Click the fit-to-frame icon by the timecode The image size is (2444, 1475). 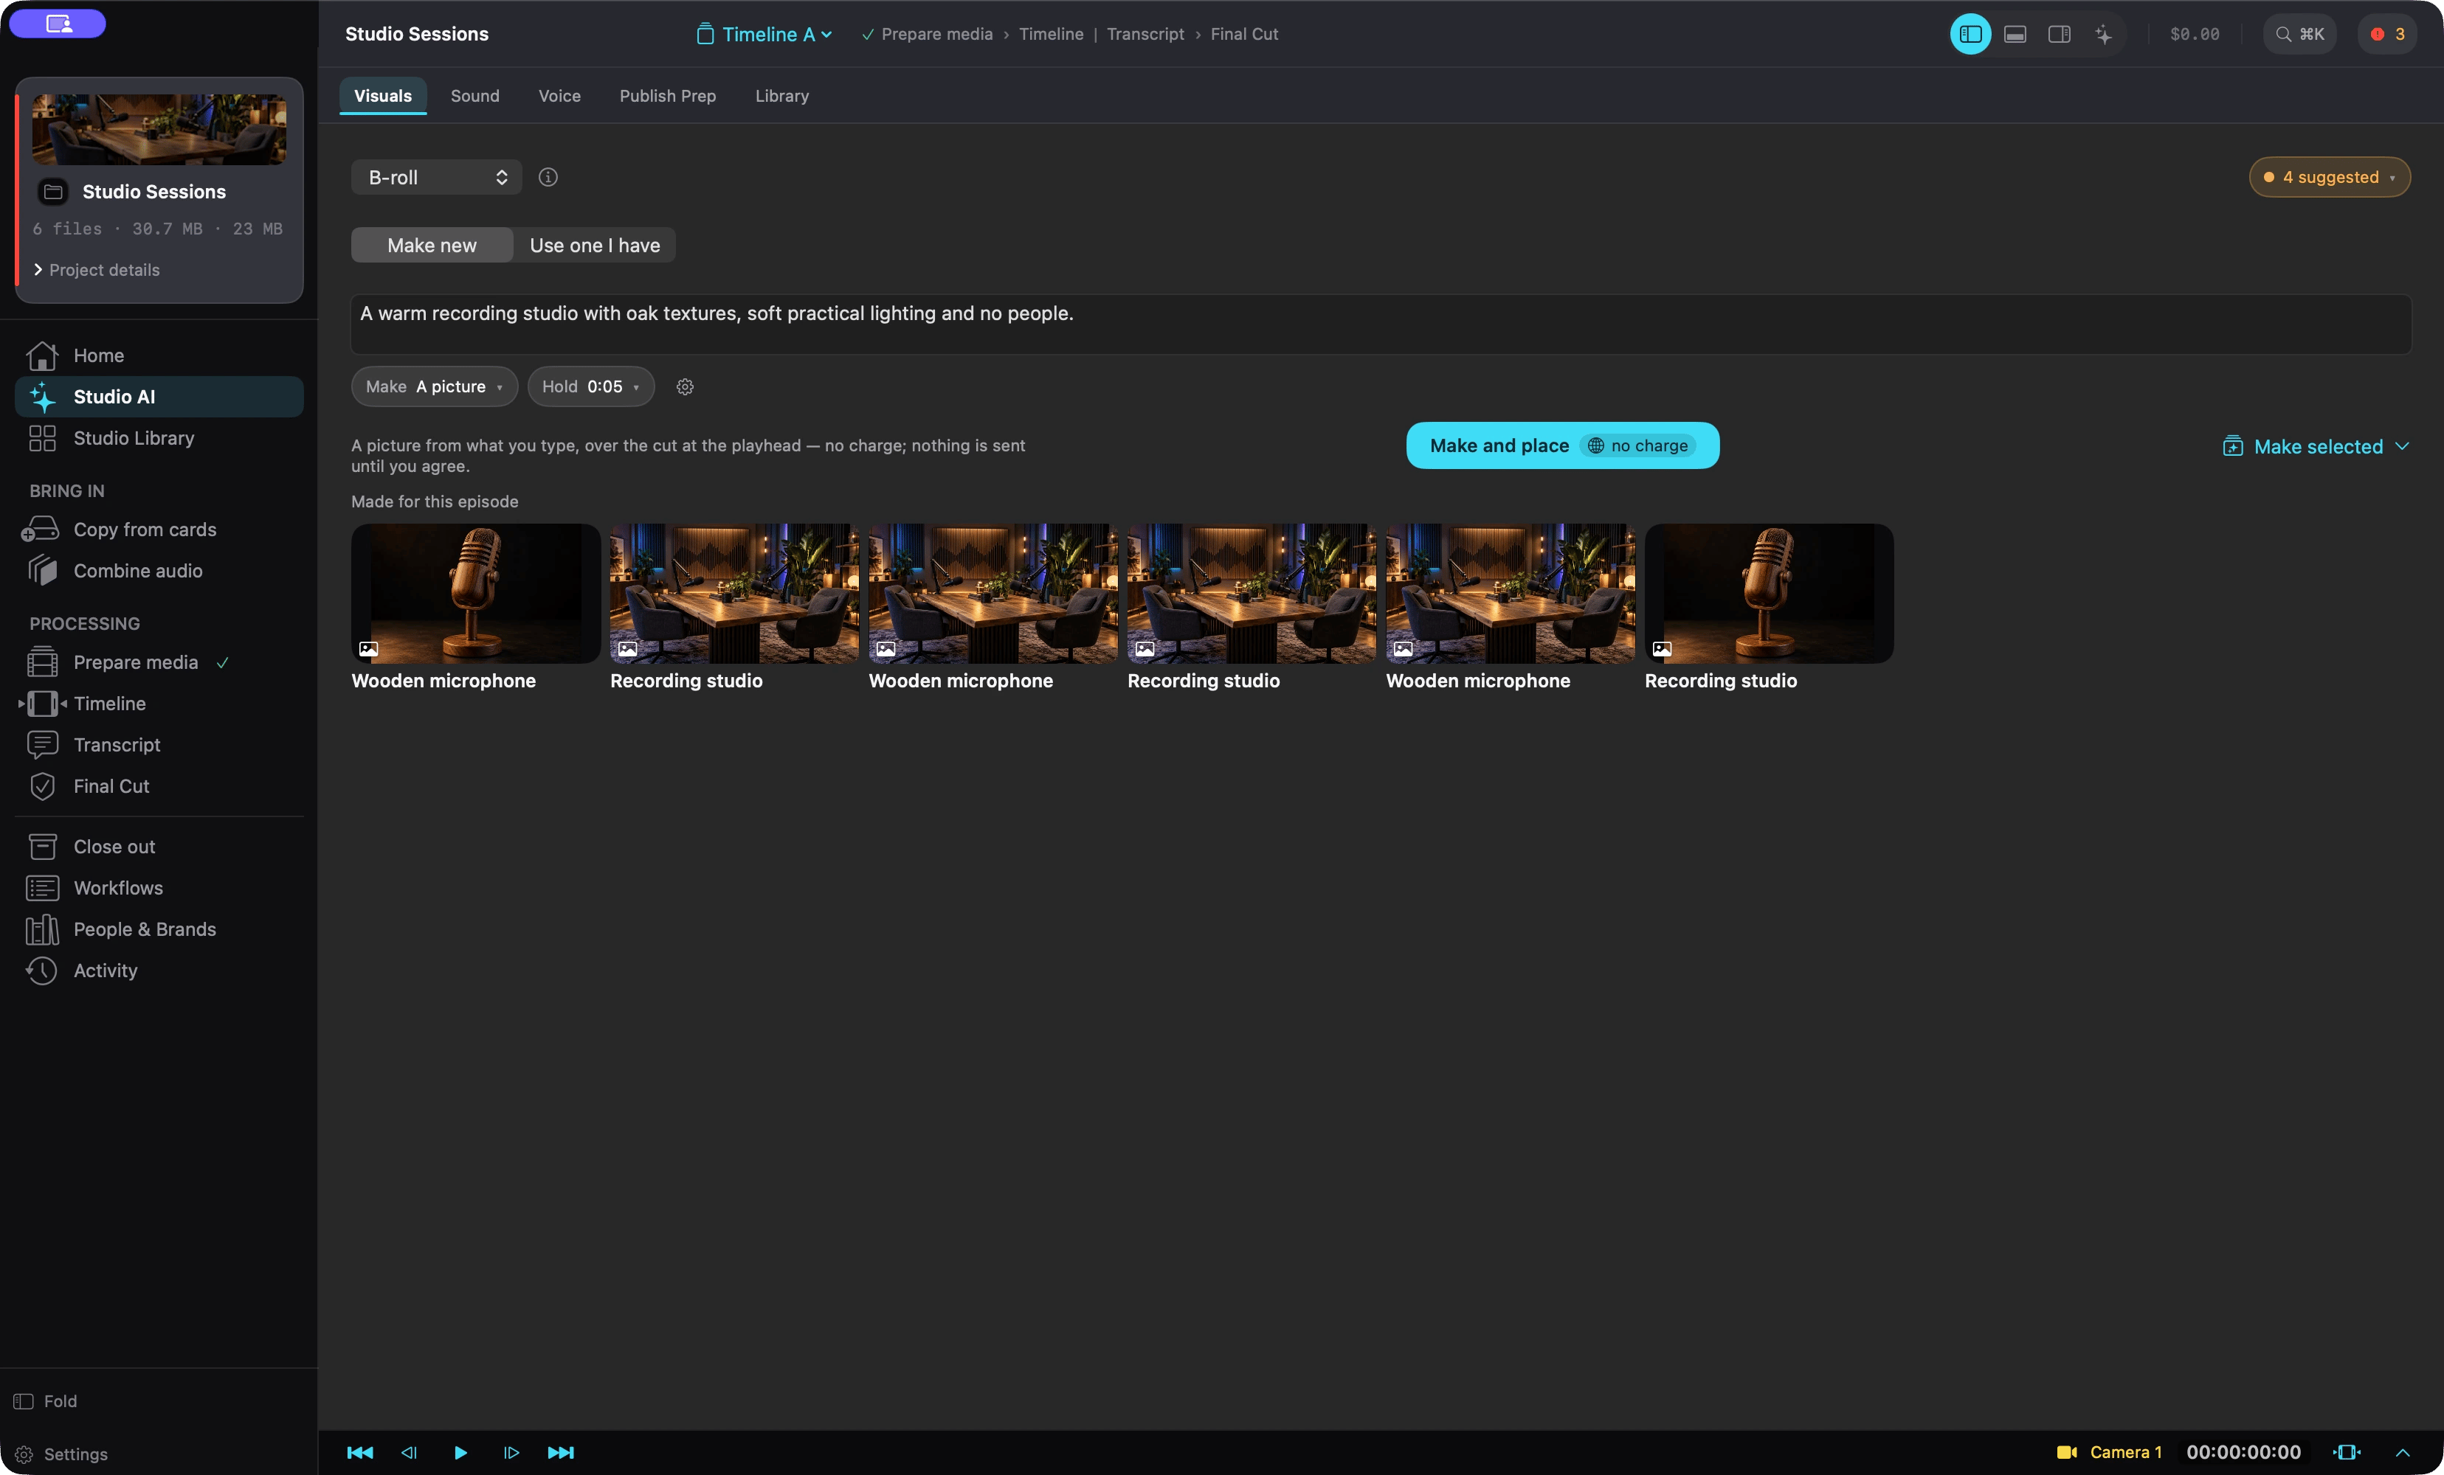pyautogui.click(x=2347, y=1452)
